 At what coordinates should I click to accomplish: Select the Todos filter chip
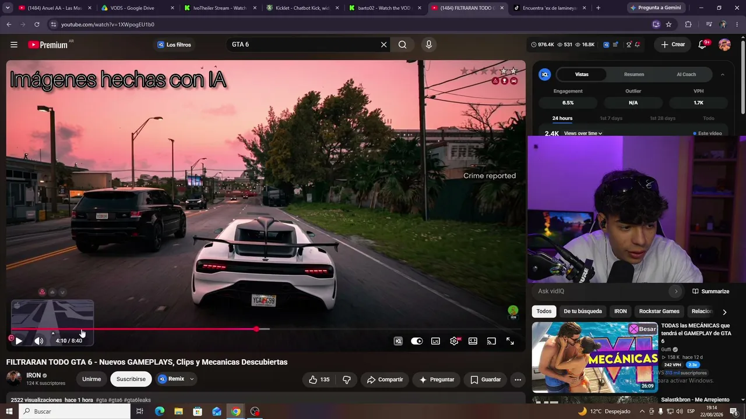(x=544, y=311)
